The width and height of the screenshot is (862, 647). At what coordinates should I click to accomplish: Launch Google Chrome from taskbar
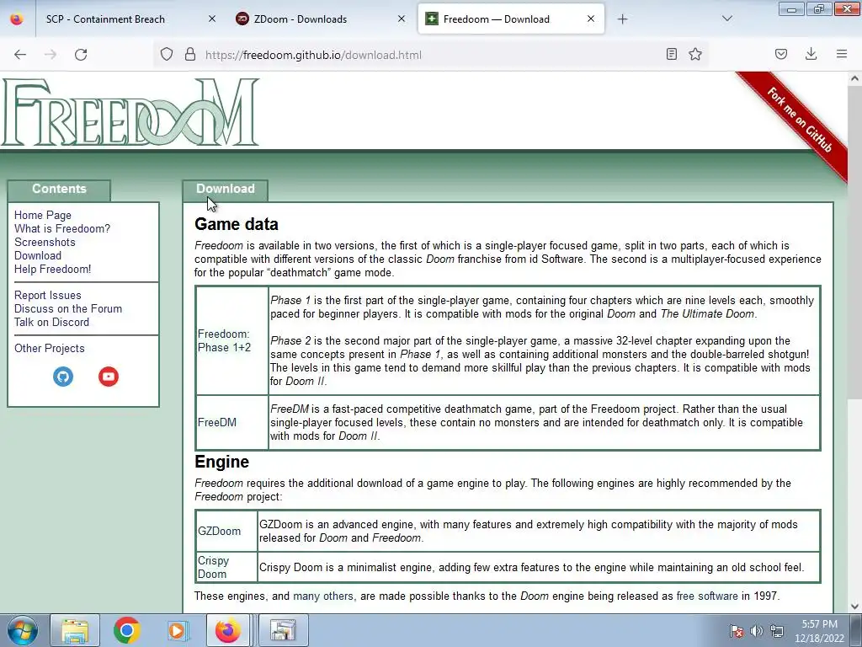pyautogui.click(x=126, y=630)
